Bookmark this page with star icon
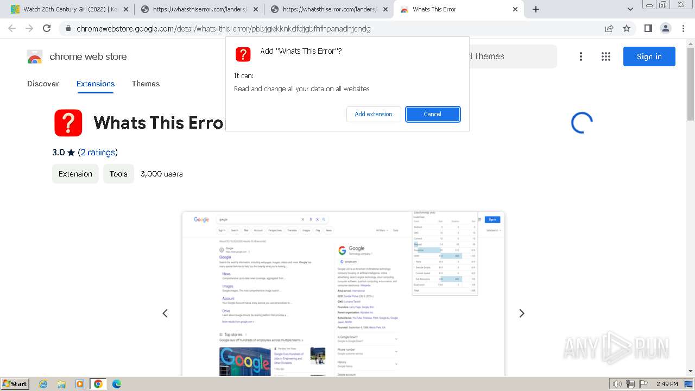This screenshot has height=391, width=695. (x=627, y=29)
